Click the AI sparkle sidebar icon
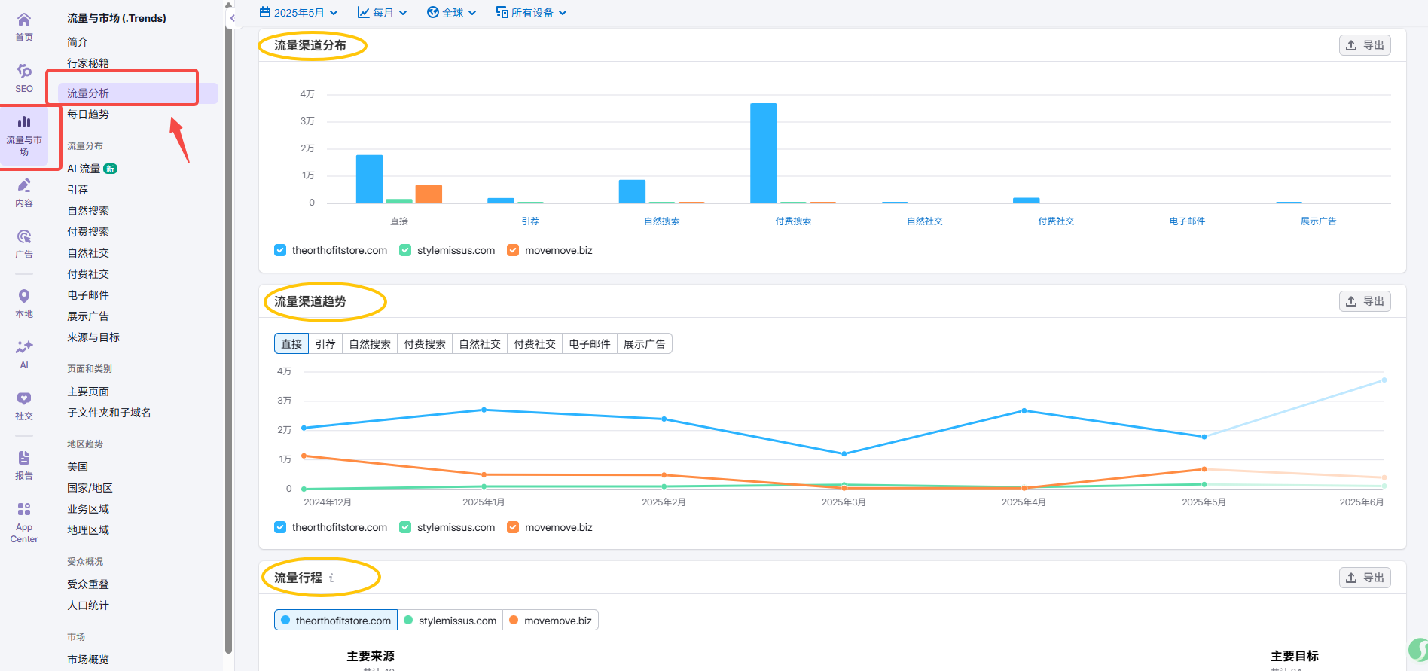Image resolution: width=1428 pixels, height=671 pixels. coord(24,353)
